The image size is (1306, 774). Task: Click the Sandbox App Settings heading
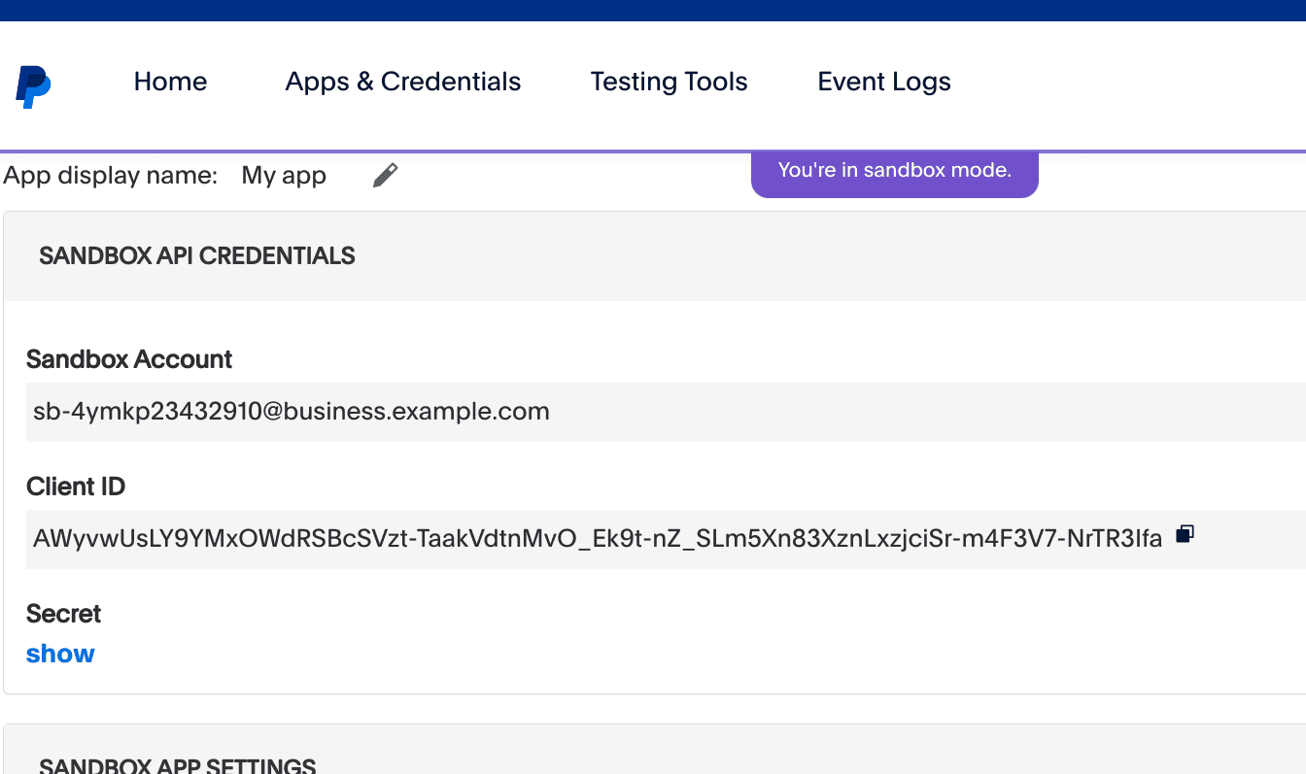click(178, 765)
